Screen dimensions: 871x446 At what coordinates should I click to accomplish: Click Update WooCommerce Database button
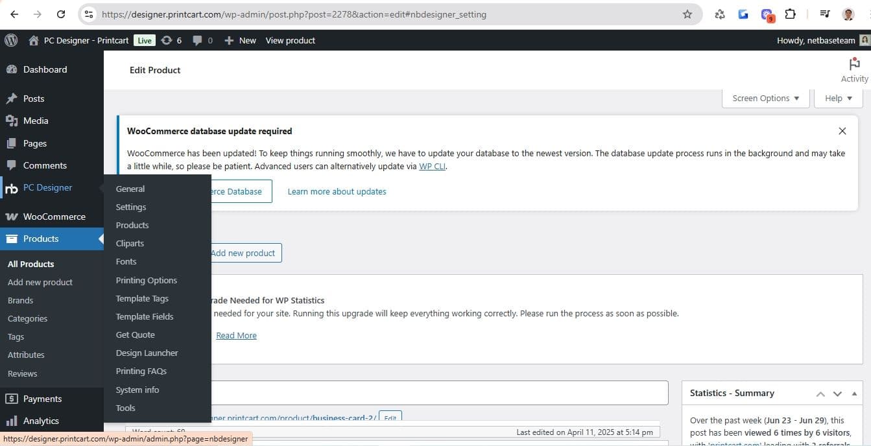point(241,191)
